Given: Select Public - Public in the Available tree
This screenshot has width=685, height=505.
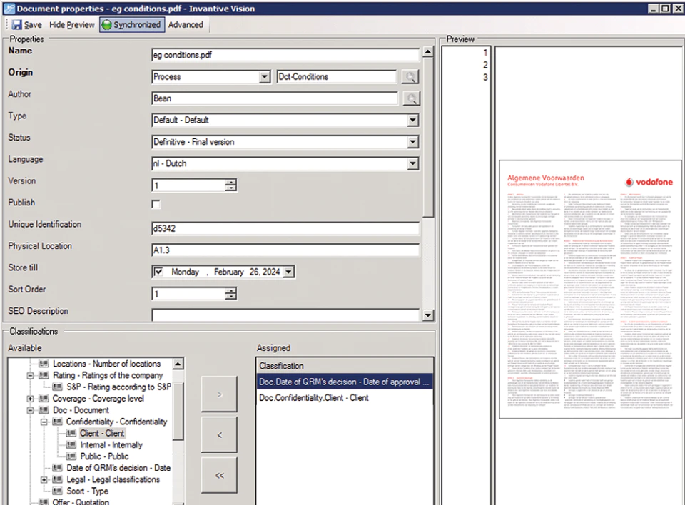Looking at the screenshot, I should 104,456.
